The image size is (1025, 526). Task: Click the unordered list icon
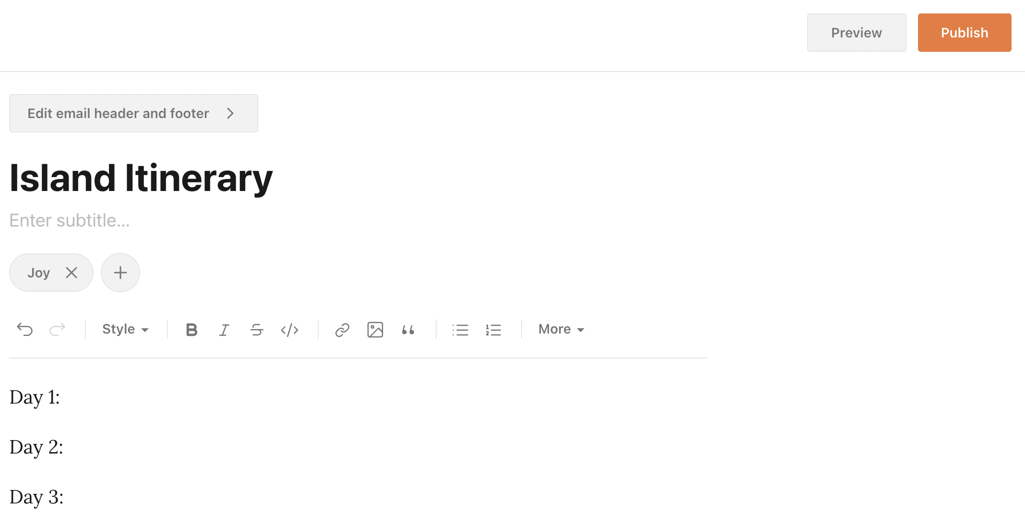pyautogui.click(x=460, y=329)
